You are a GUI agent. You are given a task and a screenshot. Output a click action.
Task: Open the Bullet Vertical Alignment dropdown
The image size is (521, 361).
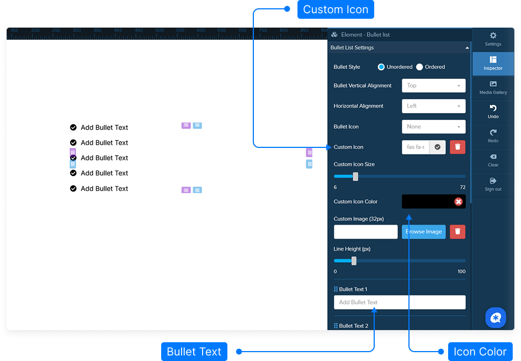point(433,86)
